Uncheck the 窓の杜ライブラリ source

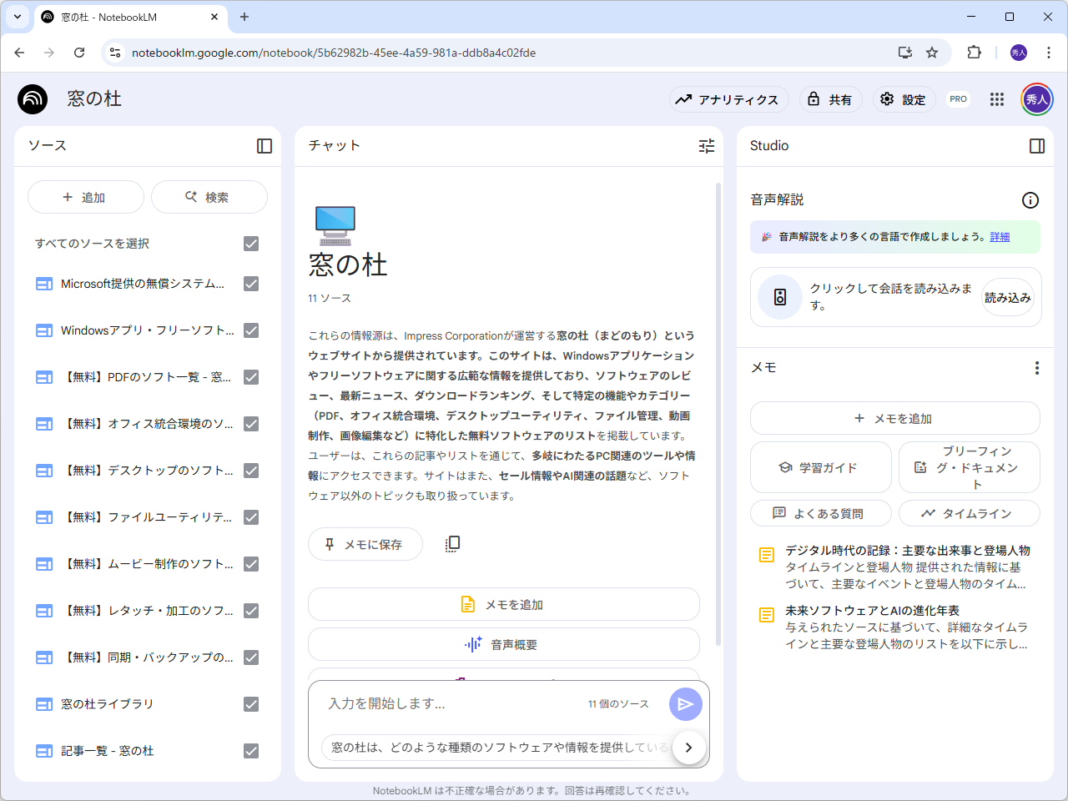coord(251,703)
